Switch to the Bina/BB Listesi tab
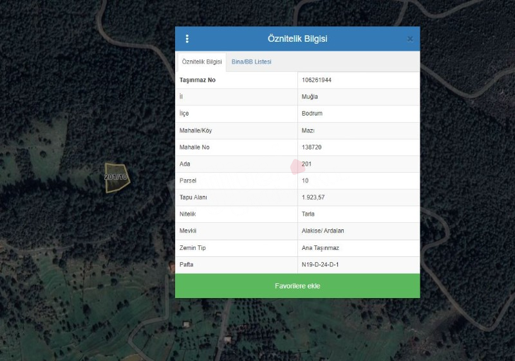 [x=251, y=62]
